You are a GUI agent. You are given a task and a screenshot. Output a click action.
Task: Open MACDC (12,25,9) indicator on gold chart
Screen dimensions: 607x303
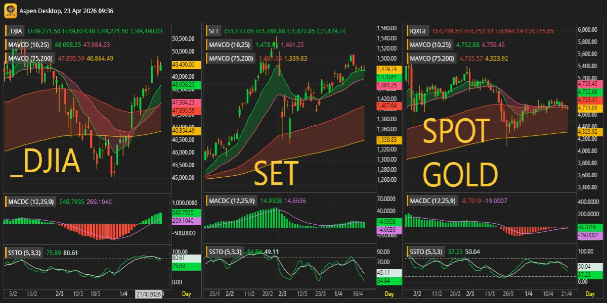point(432,201)
